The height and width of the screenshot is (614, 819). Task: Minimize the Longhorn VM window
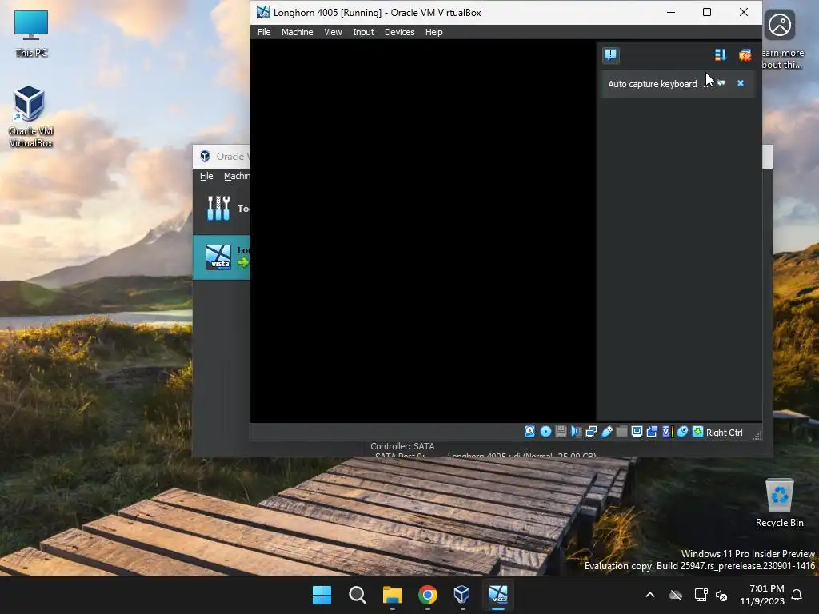coord(671,12)
